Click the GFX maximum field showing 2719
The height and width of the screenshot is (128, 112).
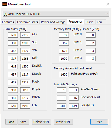pyautogui.click(x=25, y=35)
